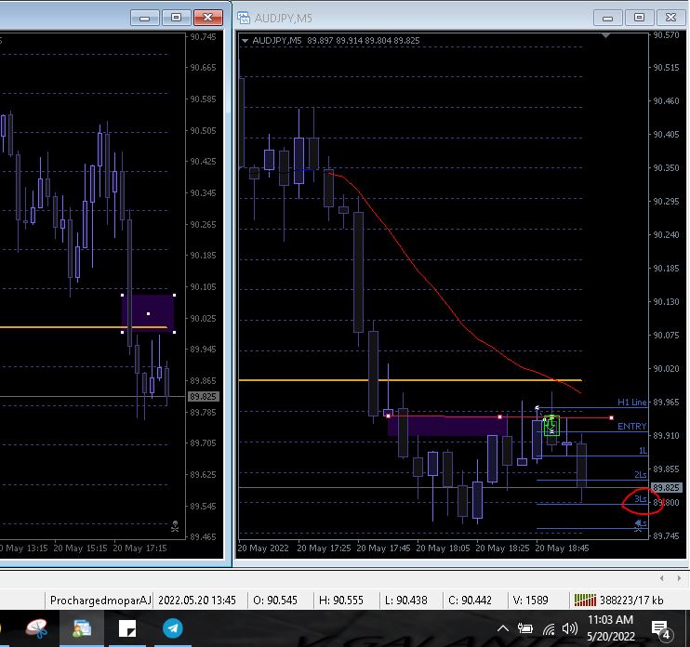Click the 89.825 price tag in right chart

coord(666,487)
